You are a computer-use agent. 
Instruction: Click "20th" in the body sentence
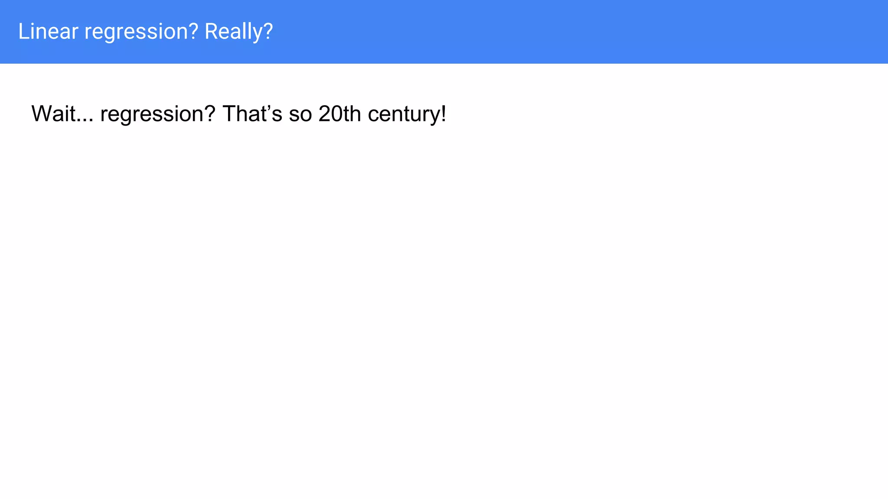[x=340, y=114]
